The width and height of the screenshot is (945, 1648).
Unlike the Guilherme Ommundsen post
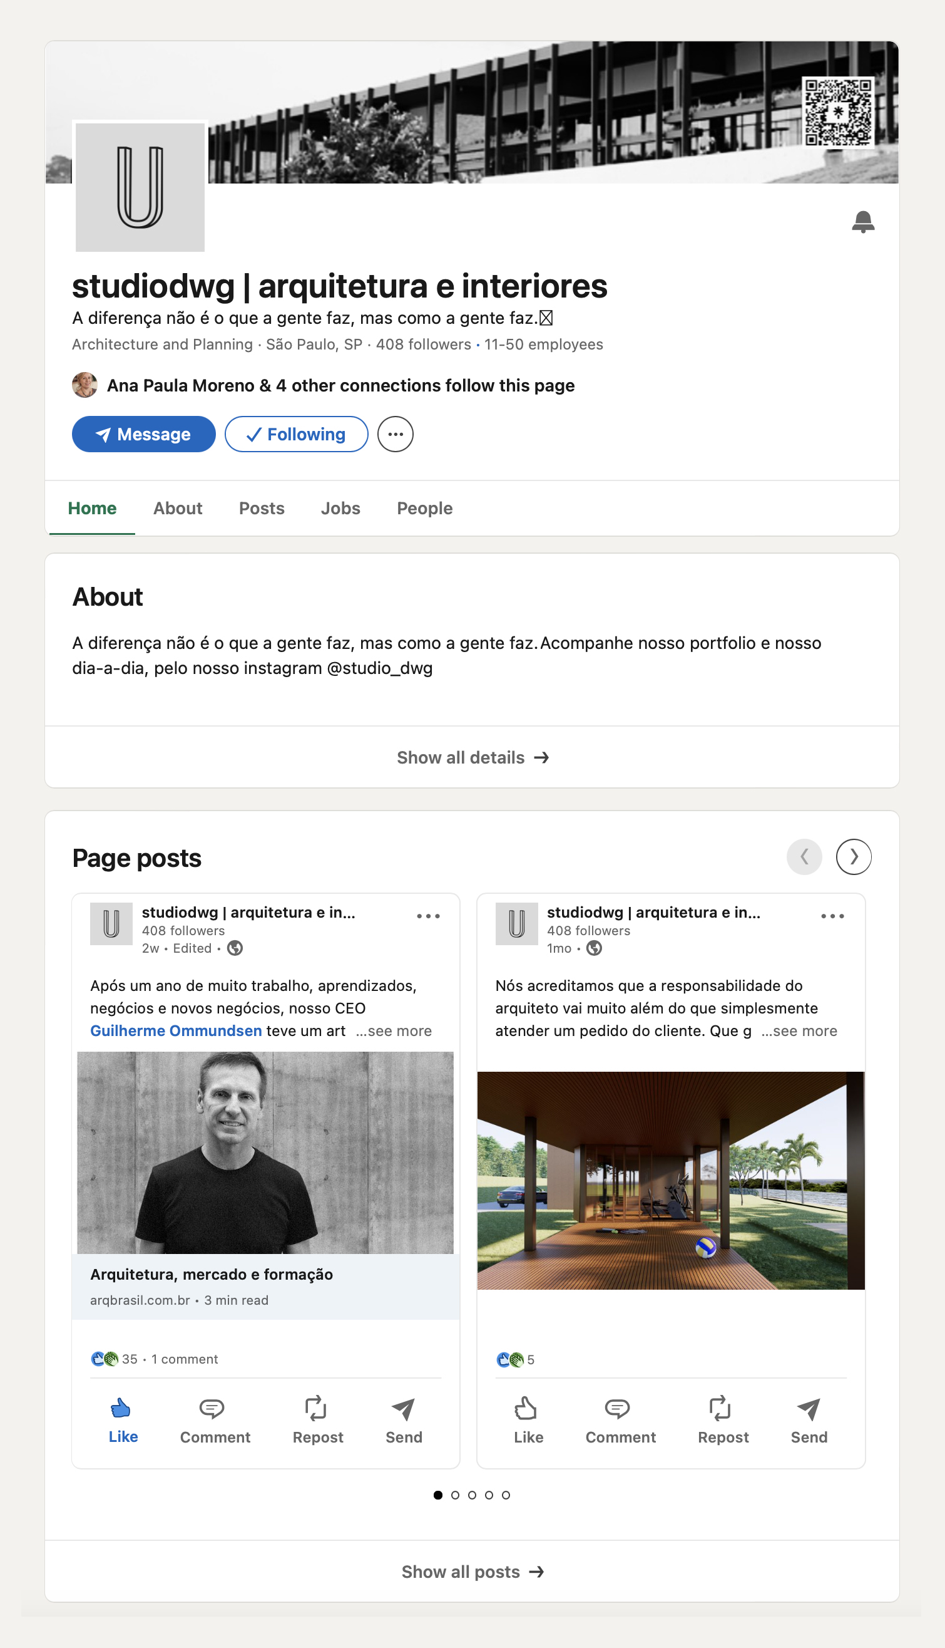pos(123,1421)
